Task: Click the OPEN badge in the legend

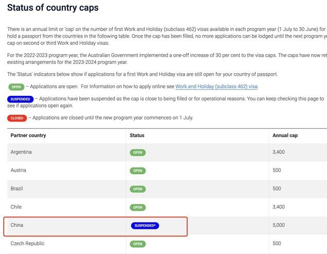Action: (x=16, y=87)
